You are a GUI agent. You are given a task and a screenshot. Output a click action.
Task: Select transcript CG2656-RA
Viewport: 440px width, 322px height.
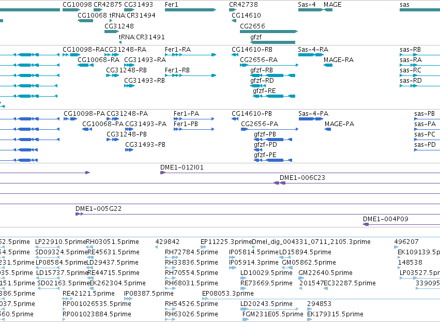259,60
